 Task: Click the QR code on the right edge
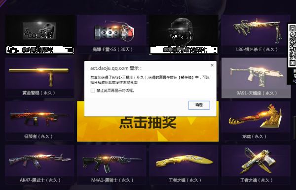click(292, 46)
